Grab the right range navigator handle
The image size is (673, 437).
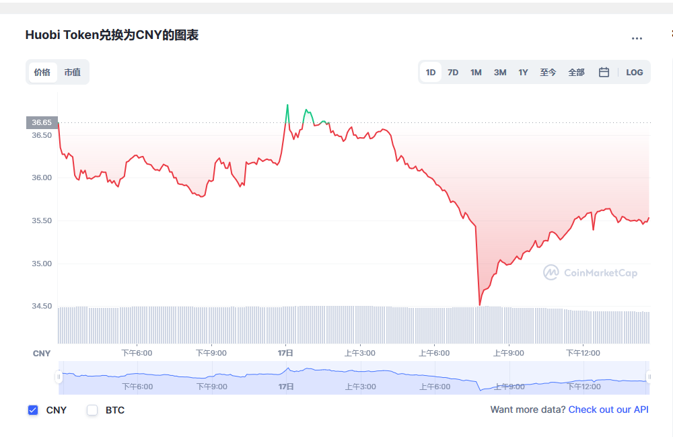pyautogui.click(x=649, y=377)
